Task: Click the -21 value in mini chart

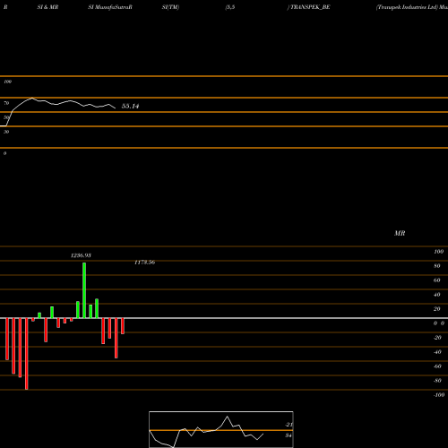Action: pos(289,425)
